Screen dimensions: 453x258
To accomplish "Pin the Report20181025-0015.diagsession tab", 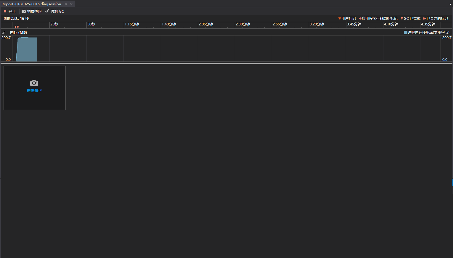I will coord(66,4).
